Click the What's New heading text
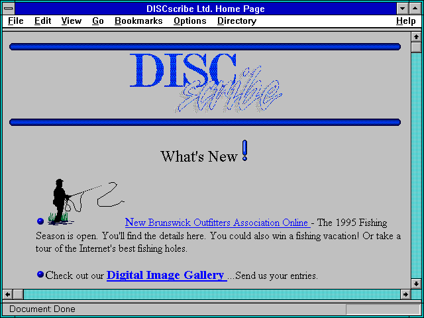Screen dimensions: 424x318 click(199, 156)
